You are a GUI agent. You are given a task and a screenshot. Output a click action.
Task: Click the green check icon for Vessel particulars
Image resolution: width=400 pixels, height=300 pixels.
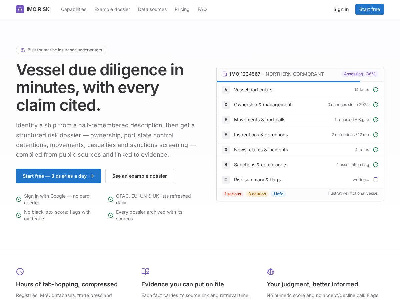(376, 90)
